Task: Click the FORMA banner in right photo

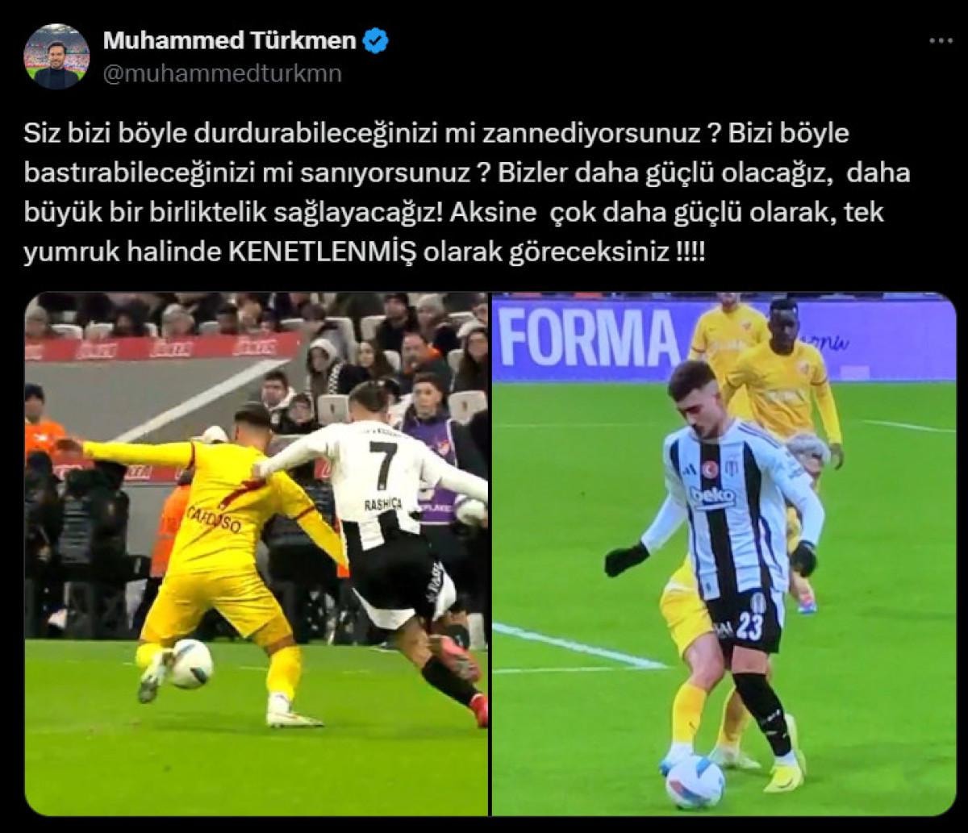Action: click(x=590, y=335)
